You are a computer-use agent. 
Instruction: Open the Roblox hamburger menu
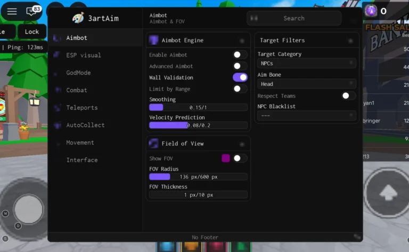pos(12,11)
